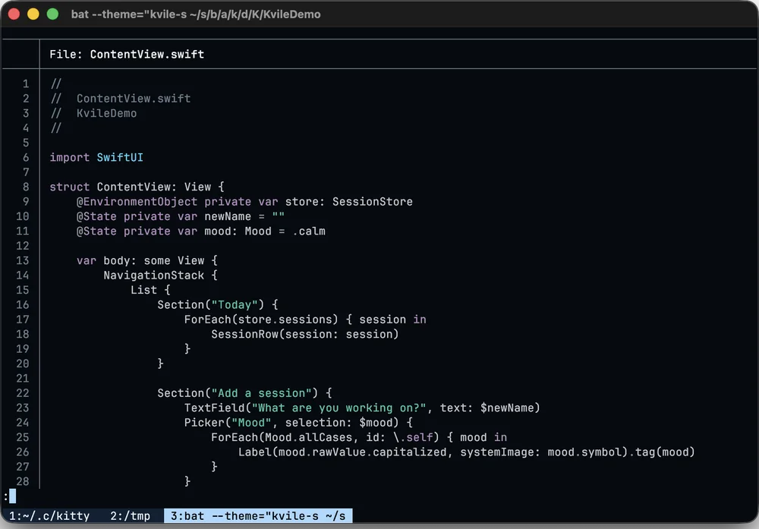The height and width of the screenshot is (529, 759).
Task: Click struct ContentView: View declaration
Action: (x=137, y=187)
